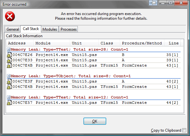Click stack icon for line 40[2] row
Viewport: 190px width, 136px height.
coord(9,81)
